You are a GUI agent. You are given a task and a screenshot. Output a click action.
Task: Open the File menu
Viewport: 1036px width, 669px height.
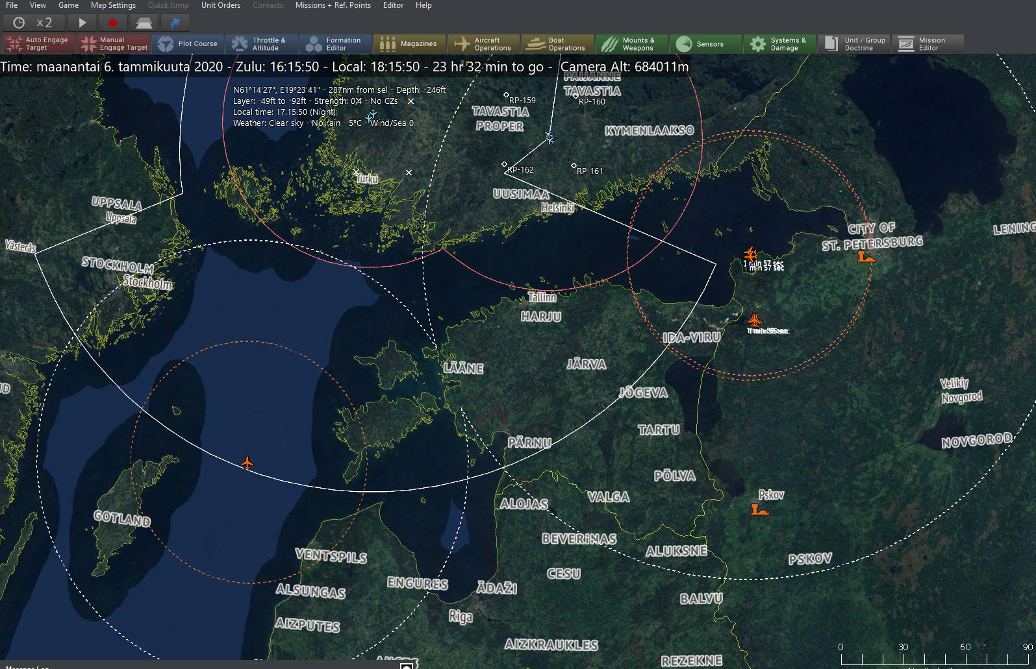point(12,5)
